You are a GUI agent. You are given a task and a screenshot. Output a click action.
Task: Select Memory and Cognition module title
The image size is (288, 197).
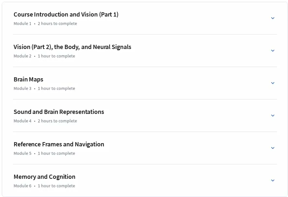[x=44, y=177]
